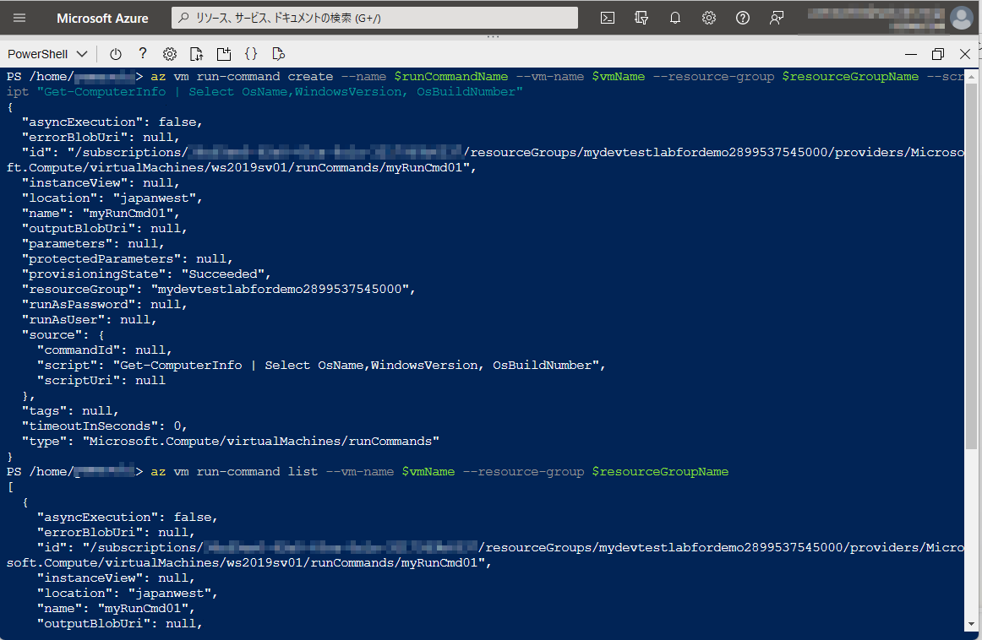
Task: Open Azure support with the help icon
Action: pos(742,17)
